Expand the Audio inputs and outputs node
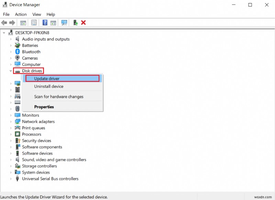 [11, 39]
